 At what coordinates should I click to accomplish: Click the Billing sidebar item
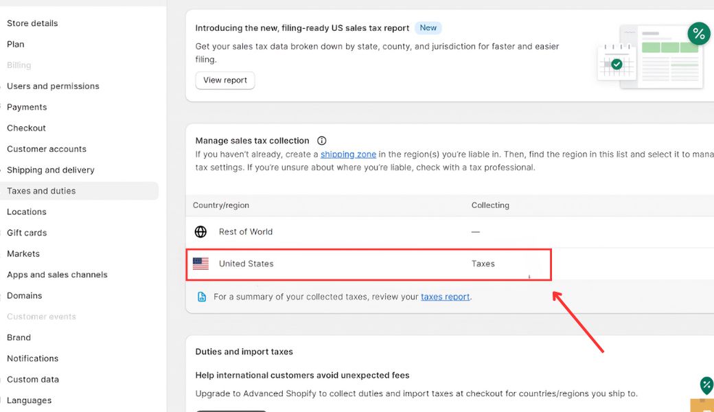pyautogui.click(x=19, y=65)
